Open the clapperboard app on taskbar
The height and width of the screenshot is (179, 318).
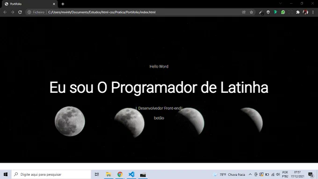point(143,174)
